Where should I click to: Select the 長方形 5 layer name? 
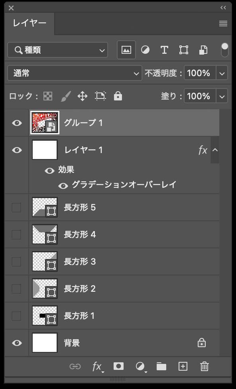coord(80,207)
